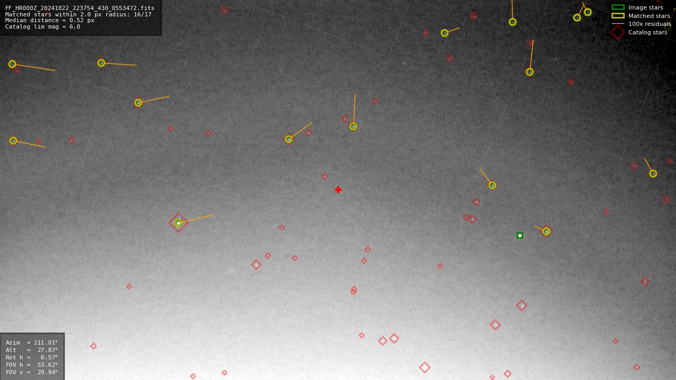Select the unmatched green square image star
676x380 pixels.
click(x=520, y=236)
